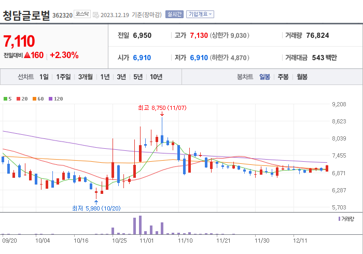This screenshot has width=363, height=254.
Task: Click the 실시간 button
Action: [175, 15]
